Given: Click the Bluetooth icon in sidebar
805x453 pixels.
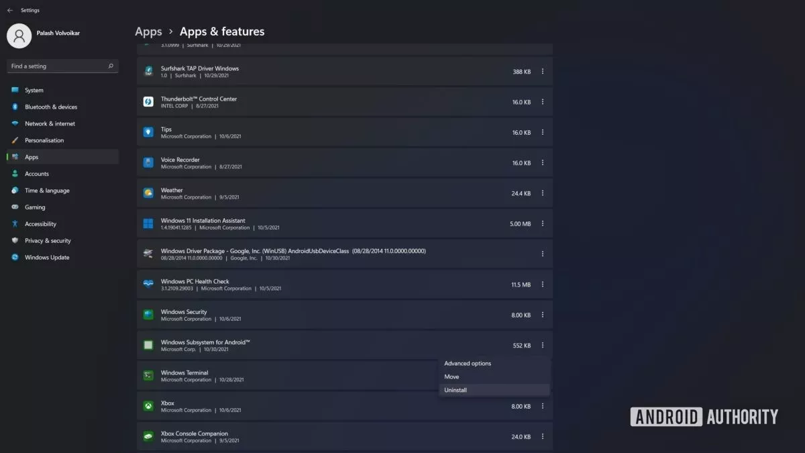Looking at the screenshot, I should tap(15, 107).
